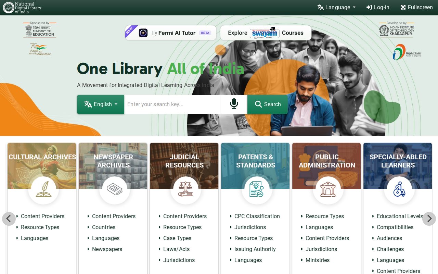Screen dimensions: 438x274
Task: Open Laws/Acts under Judicial Resources
Action: [176, 249]
